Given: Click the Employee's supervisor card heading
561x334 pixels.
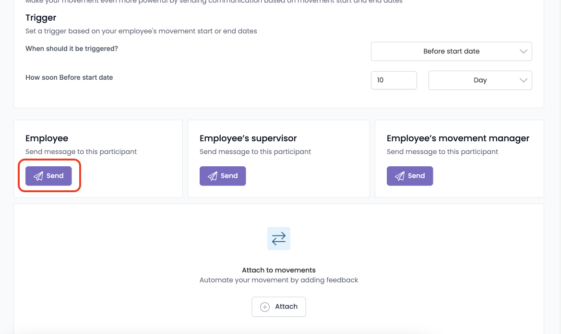Looking at the screenshot, I should tap(248, 138).
